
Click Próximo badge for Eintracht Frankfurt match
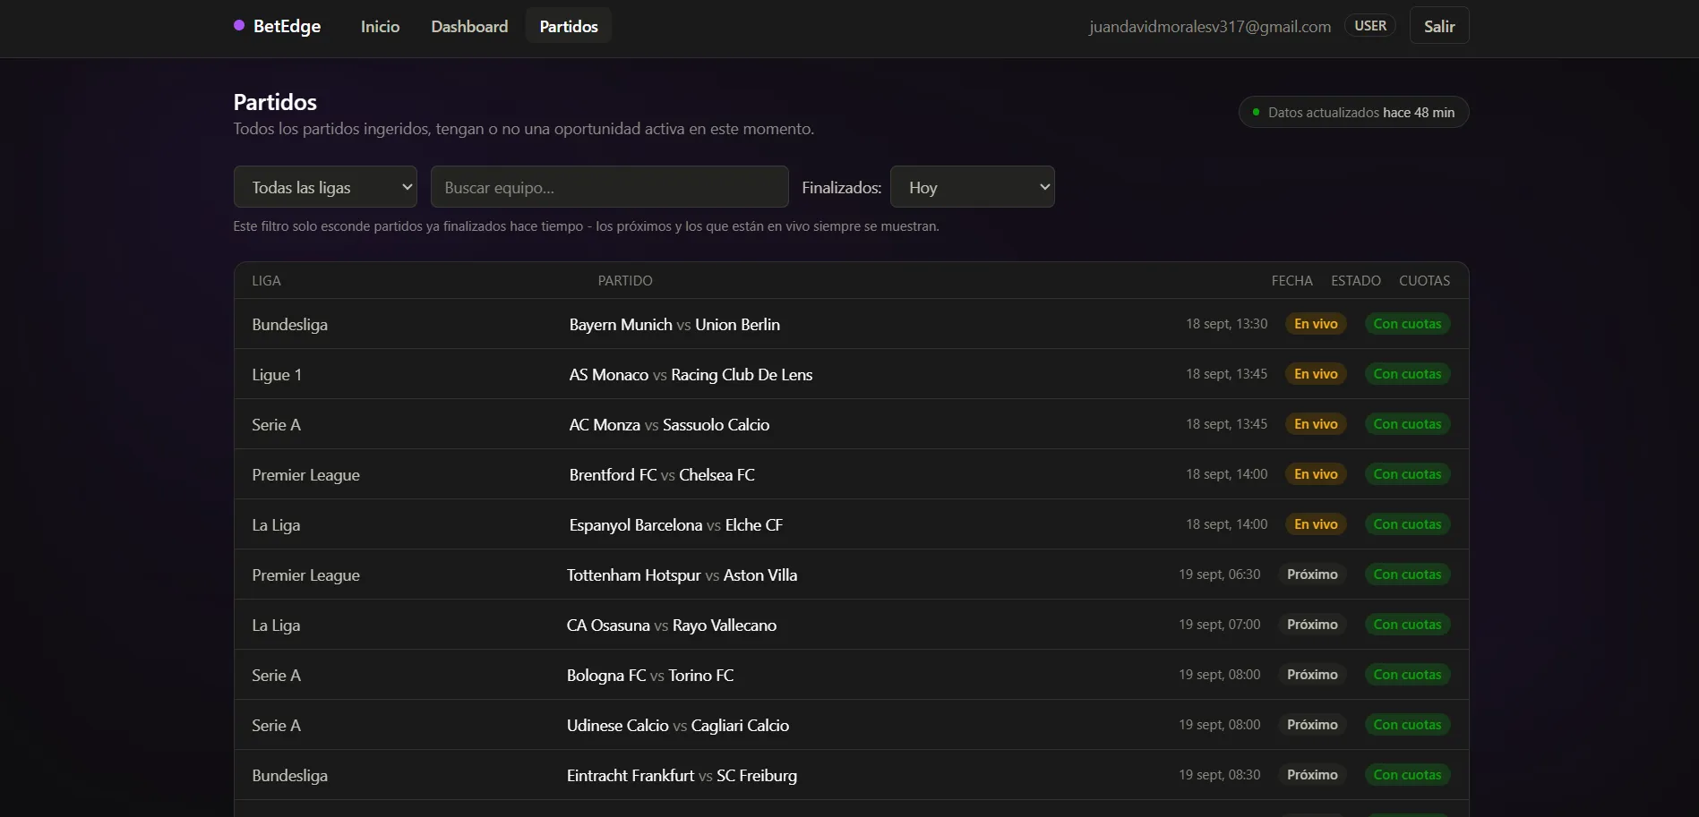point(1312,775)
